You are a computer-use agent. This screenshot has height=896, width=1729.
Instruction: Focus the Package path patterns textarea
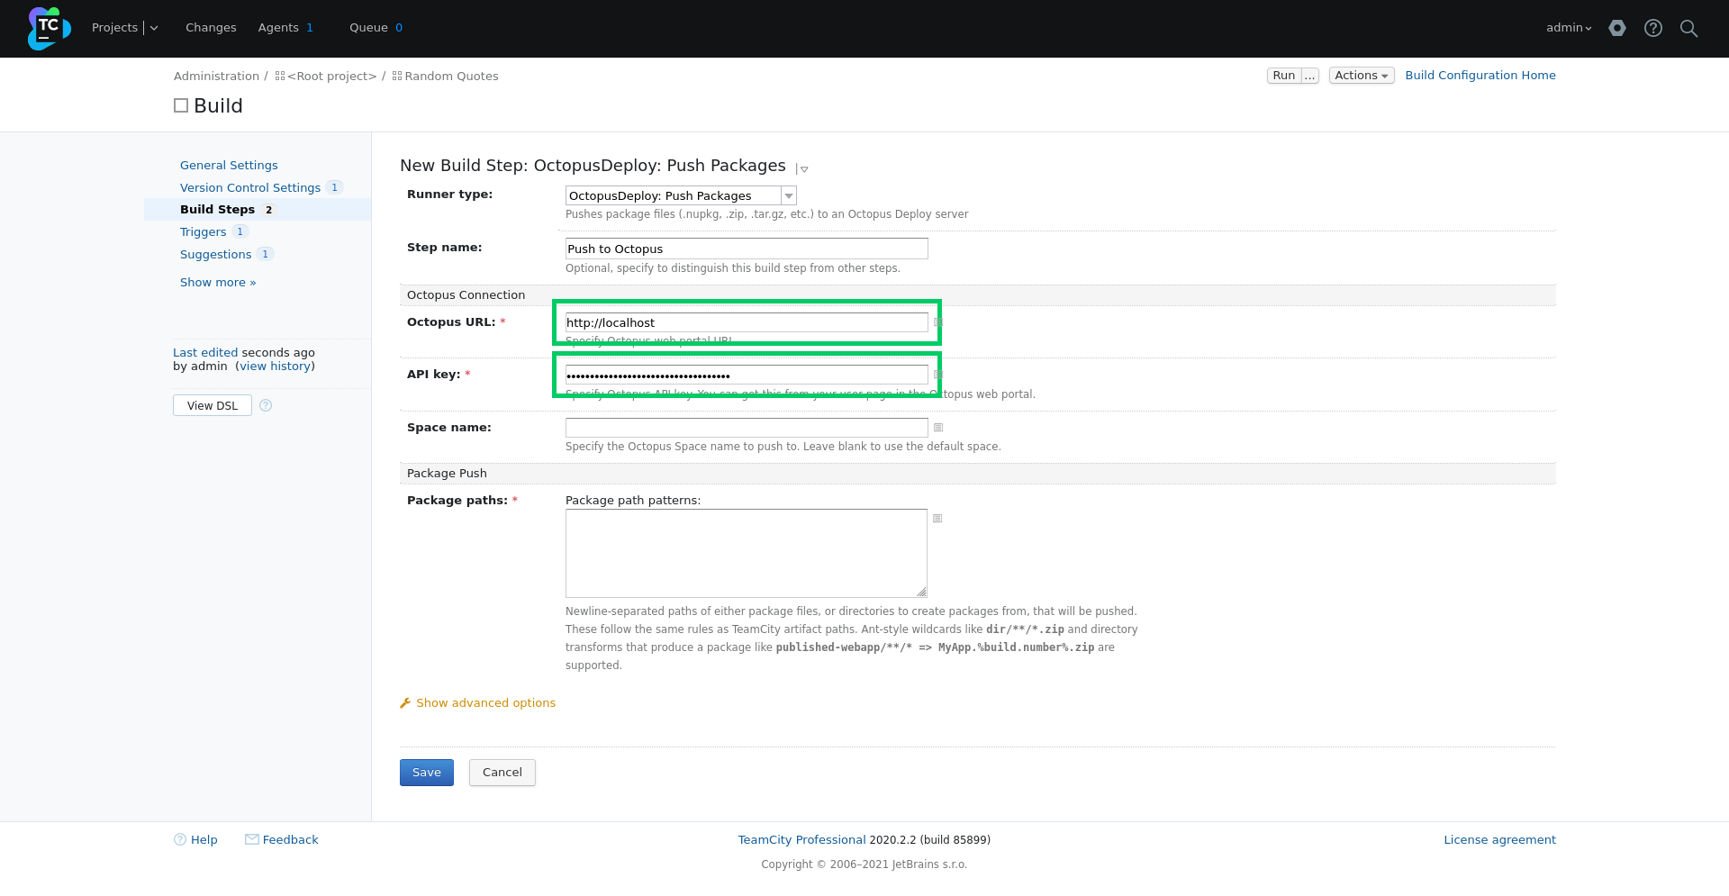point(747,553)
